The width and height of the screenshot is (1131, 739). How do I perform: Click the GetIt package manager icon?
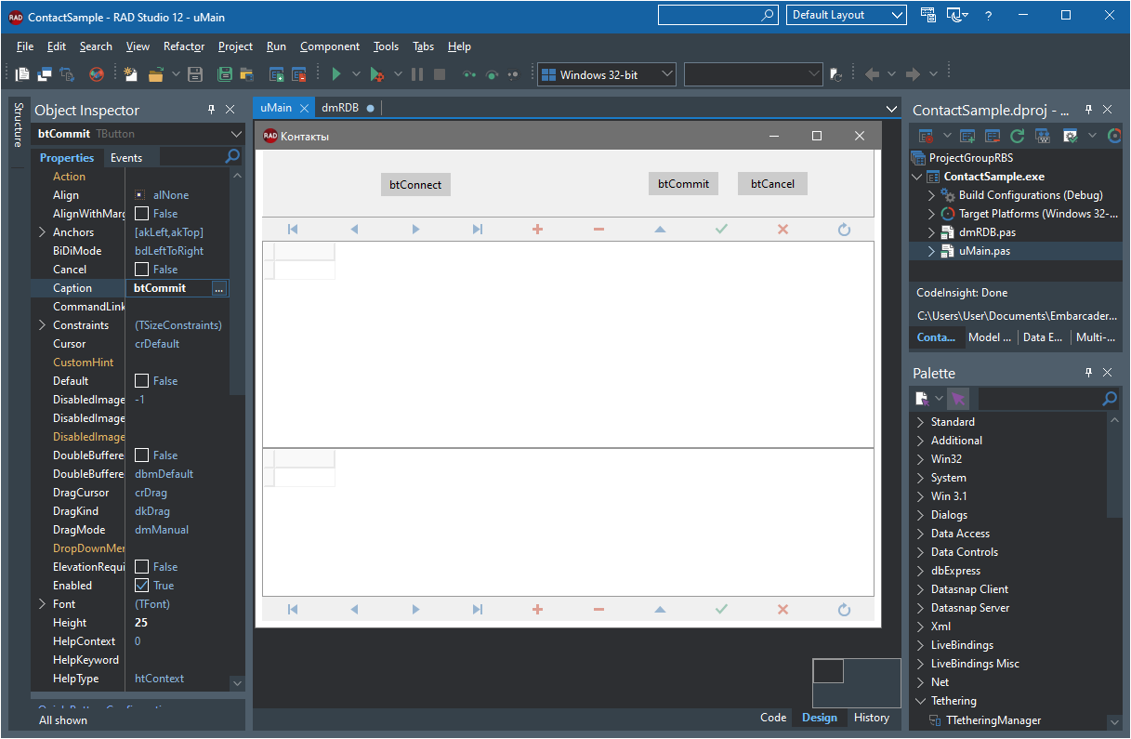point(97,74)
